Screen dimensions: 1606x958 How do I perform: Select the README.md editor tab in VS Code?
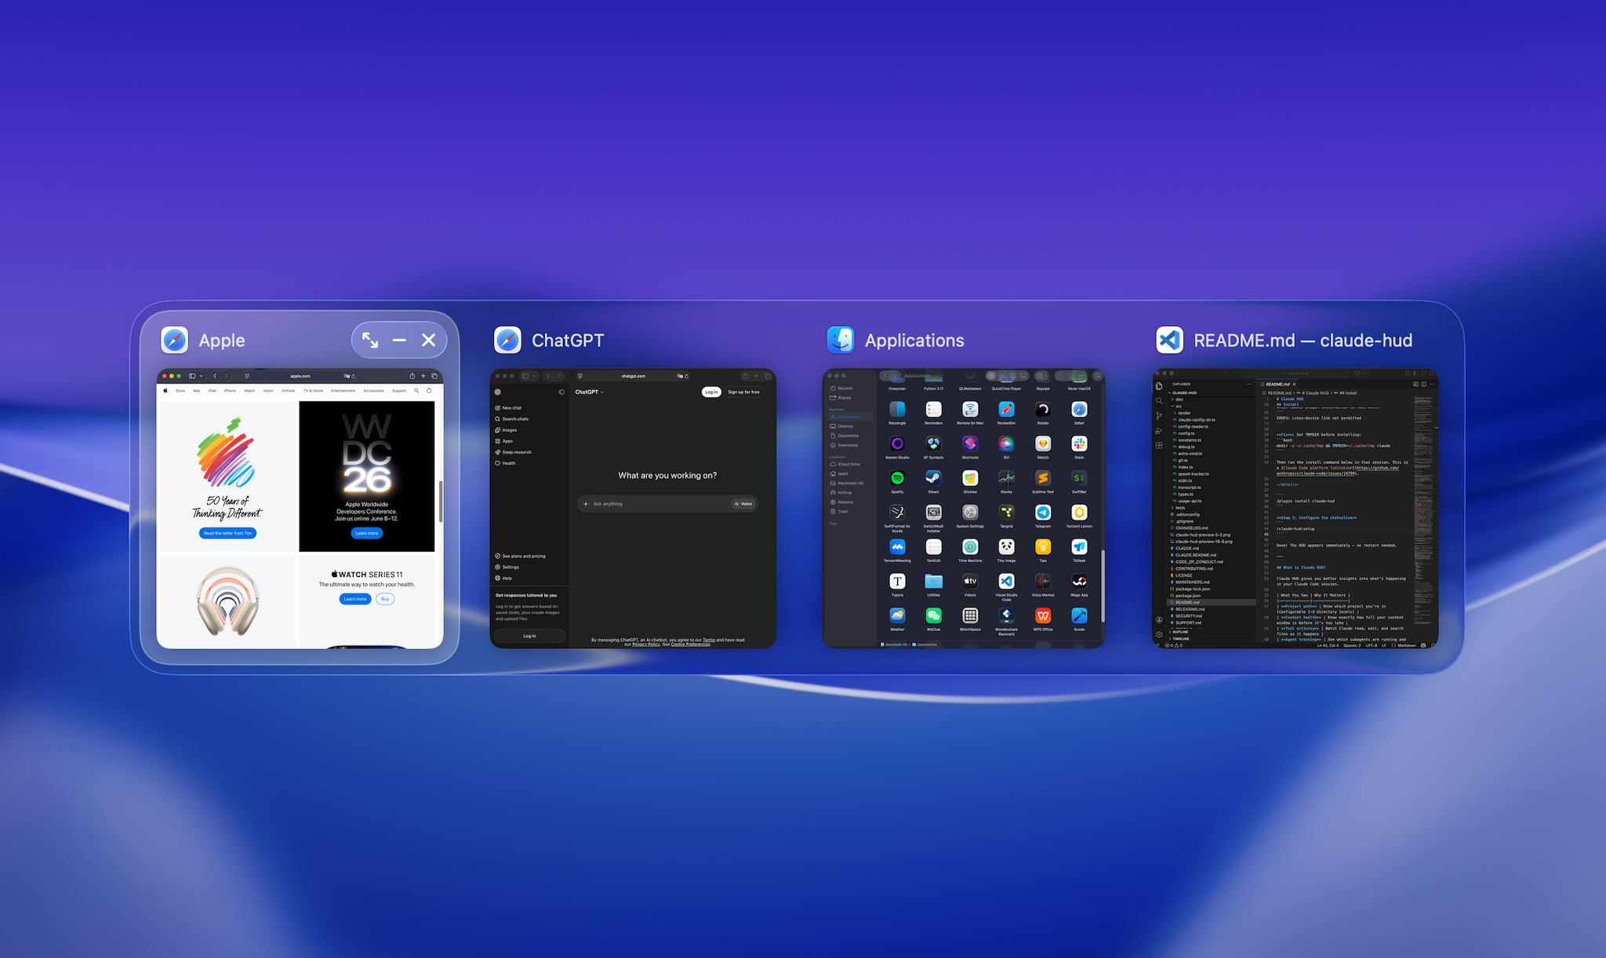1279,384
